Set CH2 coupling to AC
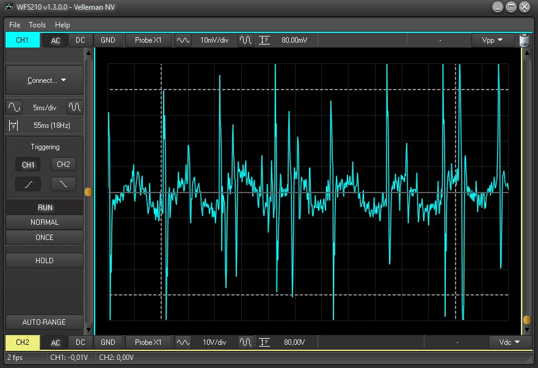The width and height of the screenshot is (538, 368). tap(55, 342)
